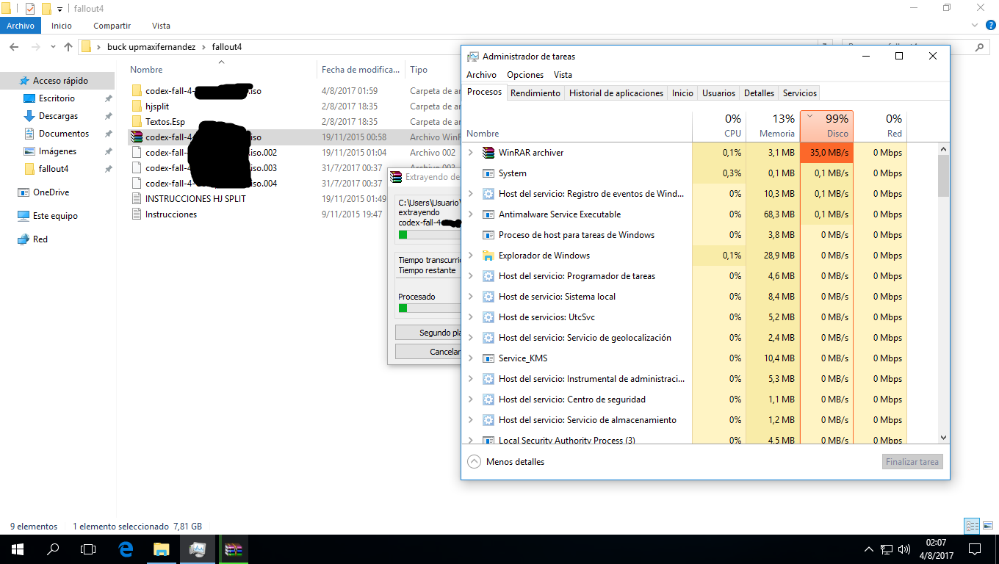999x564 pixels.
Task: Click the Procesado progress bar in WinRAR dialog
Action: [429, 308]
